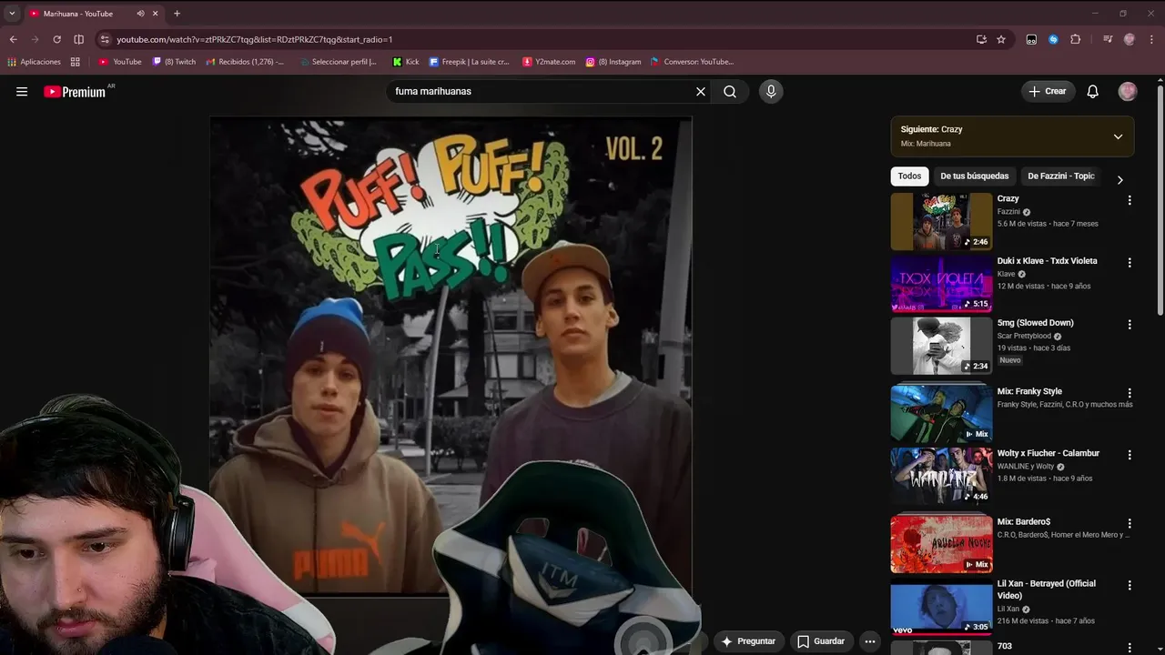Open the extensions puzzle menu
Image resolution: width=1165 pixels, height=655 pixels.
point(1075,39)
